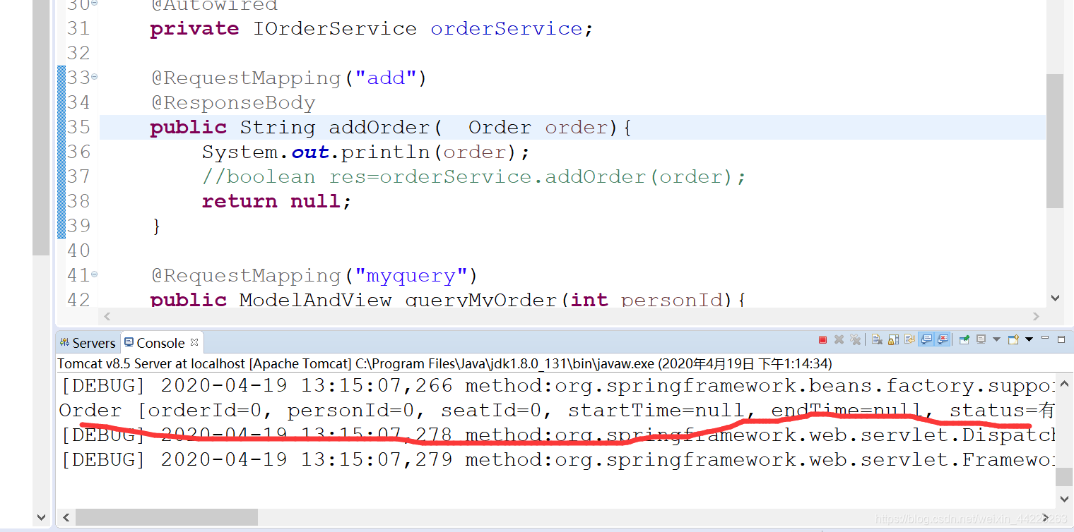Click the Order [orderId=0 console output line
1074x532 pixels.
coord(557,411)
